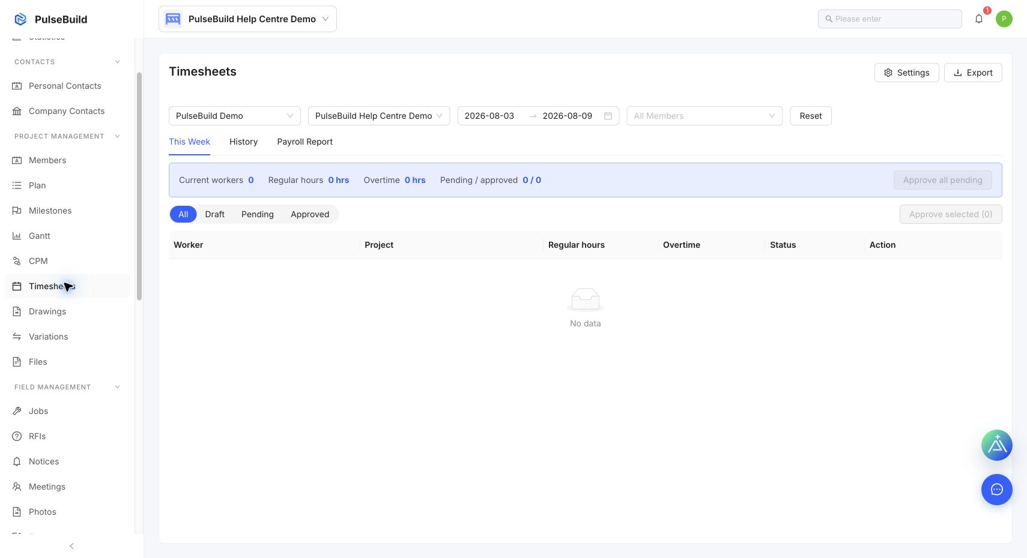Viewport: 1027px width, 558px height.
Task: Click the Timesheets calendar icon
Action: pyautogui.click(x=17, y=286)
